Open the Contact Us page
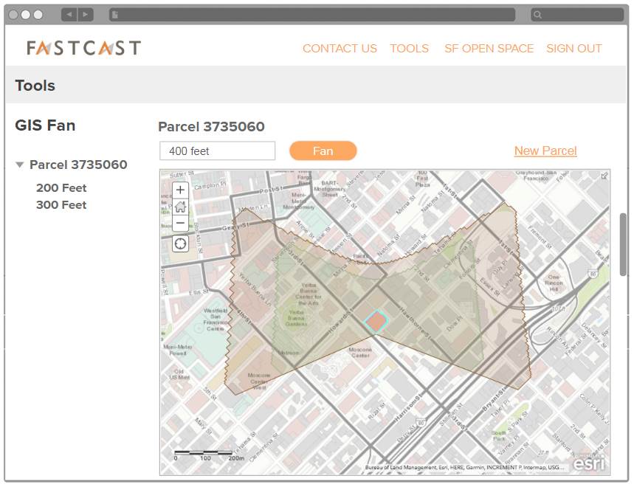The width and height of the screenshot is (634, 487). point(340,49)
